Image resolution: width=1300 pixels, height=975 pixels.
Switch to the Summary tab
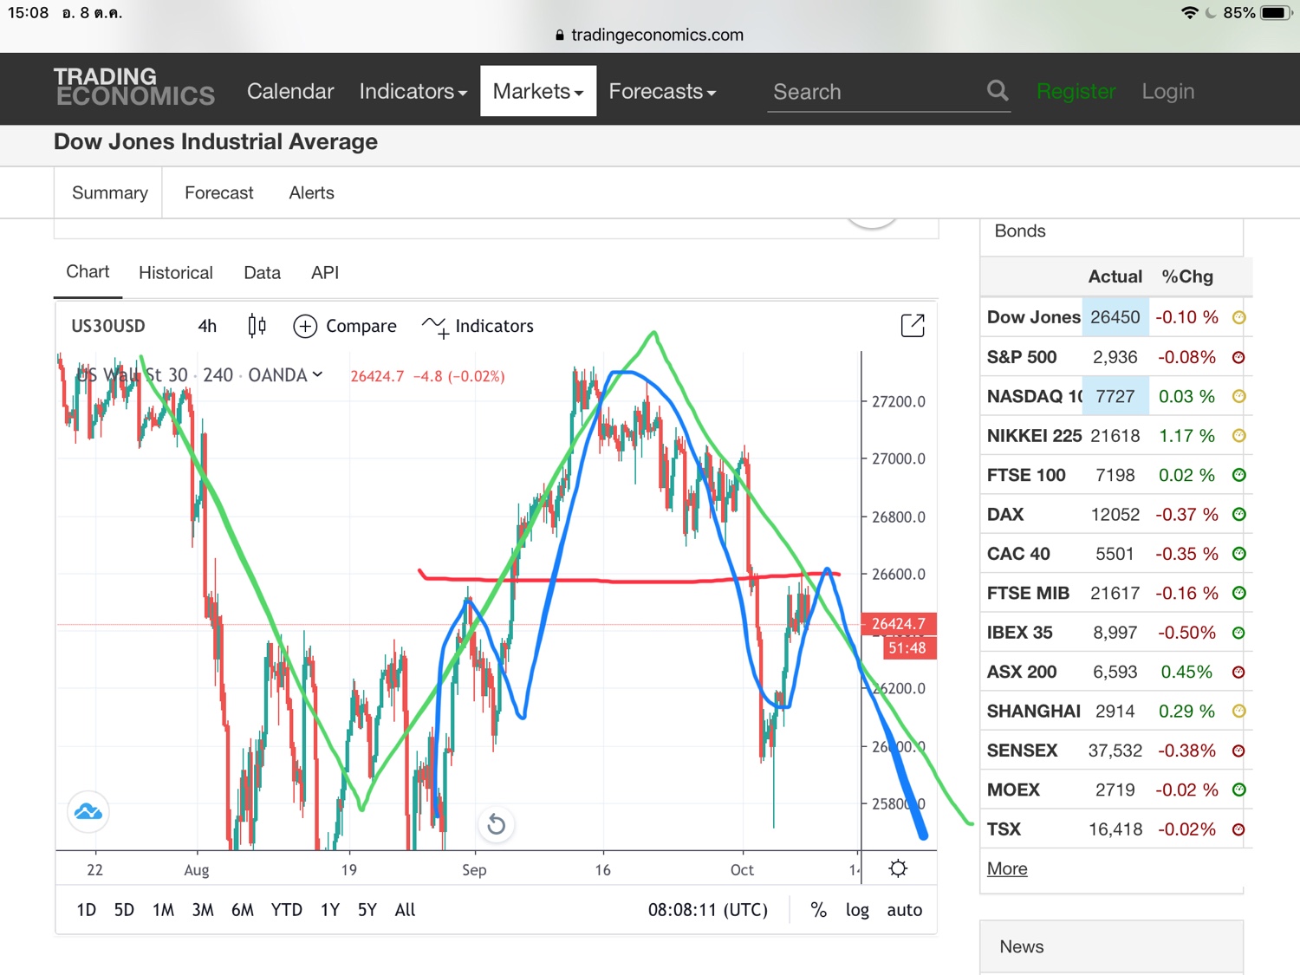click(110, 192)
